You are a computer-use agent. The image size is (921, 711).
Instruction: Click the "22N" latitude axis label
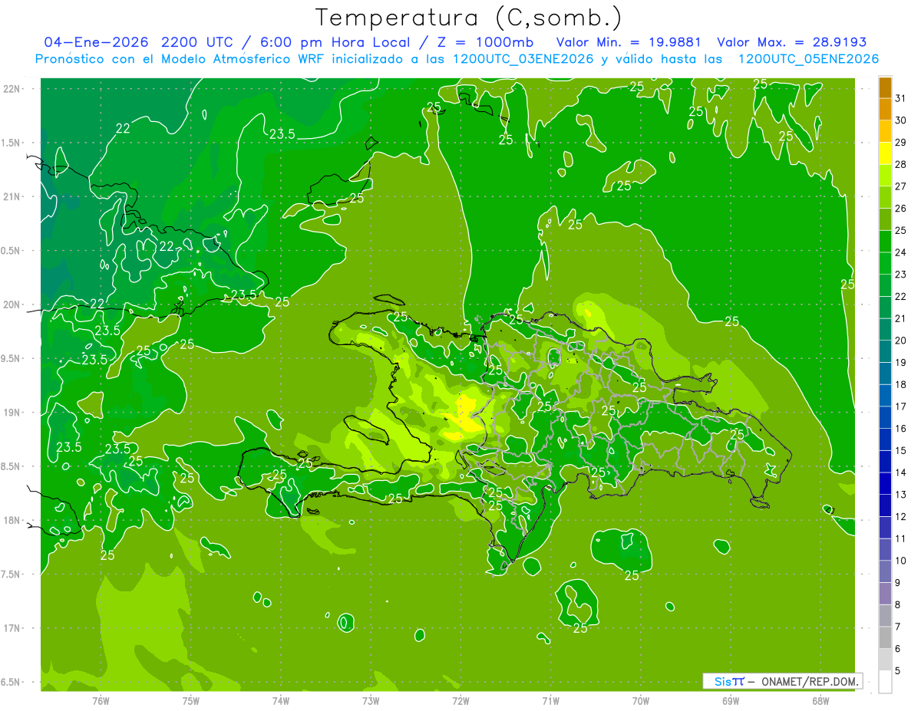pos(12,89)
